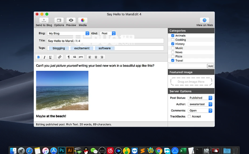Click the Preview eye icon
The image size is (249, 154).
click(71, 20)
